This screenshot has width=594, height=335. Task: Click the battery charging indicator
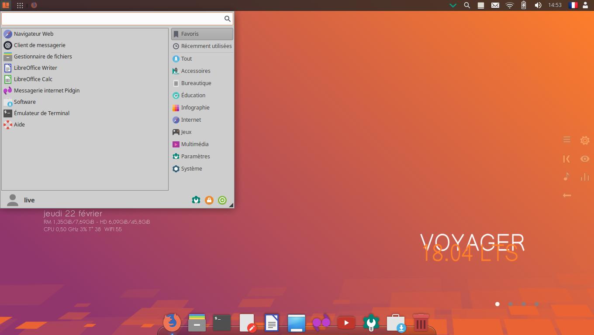524,5
